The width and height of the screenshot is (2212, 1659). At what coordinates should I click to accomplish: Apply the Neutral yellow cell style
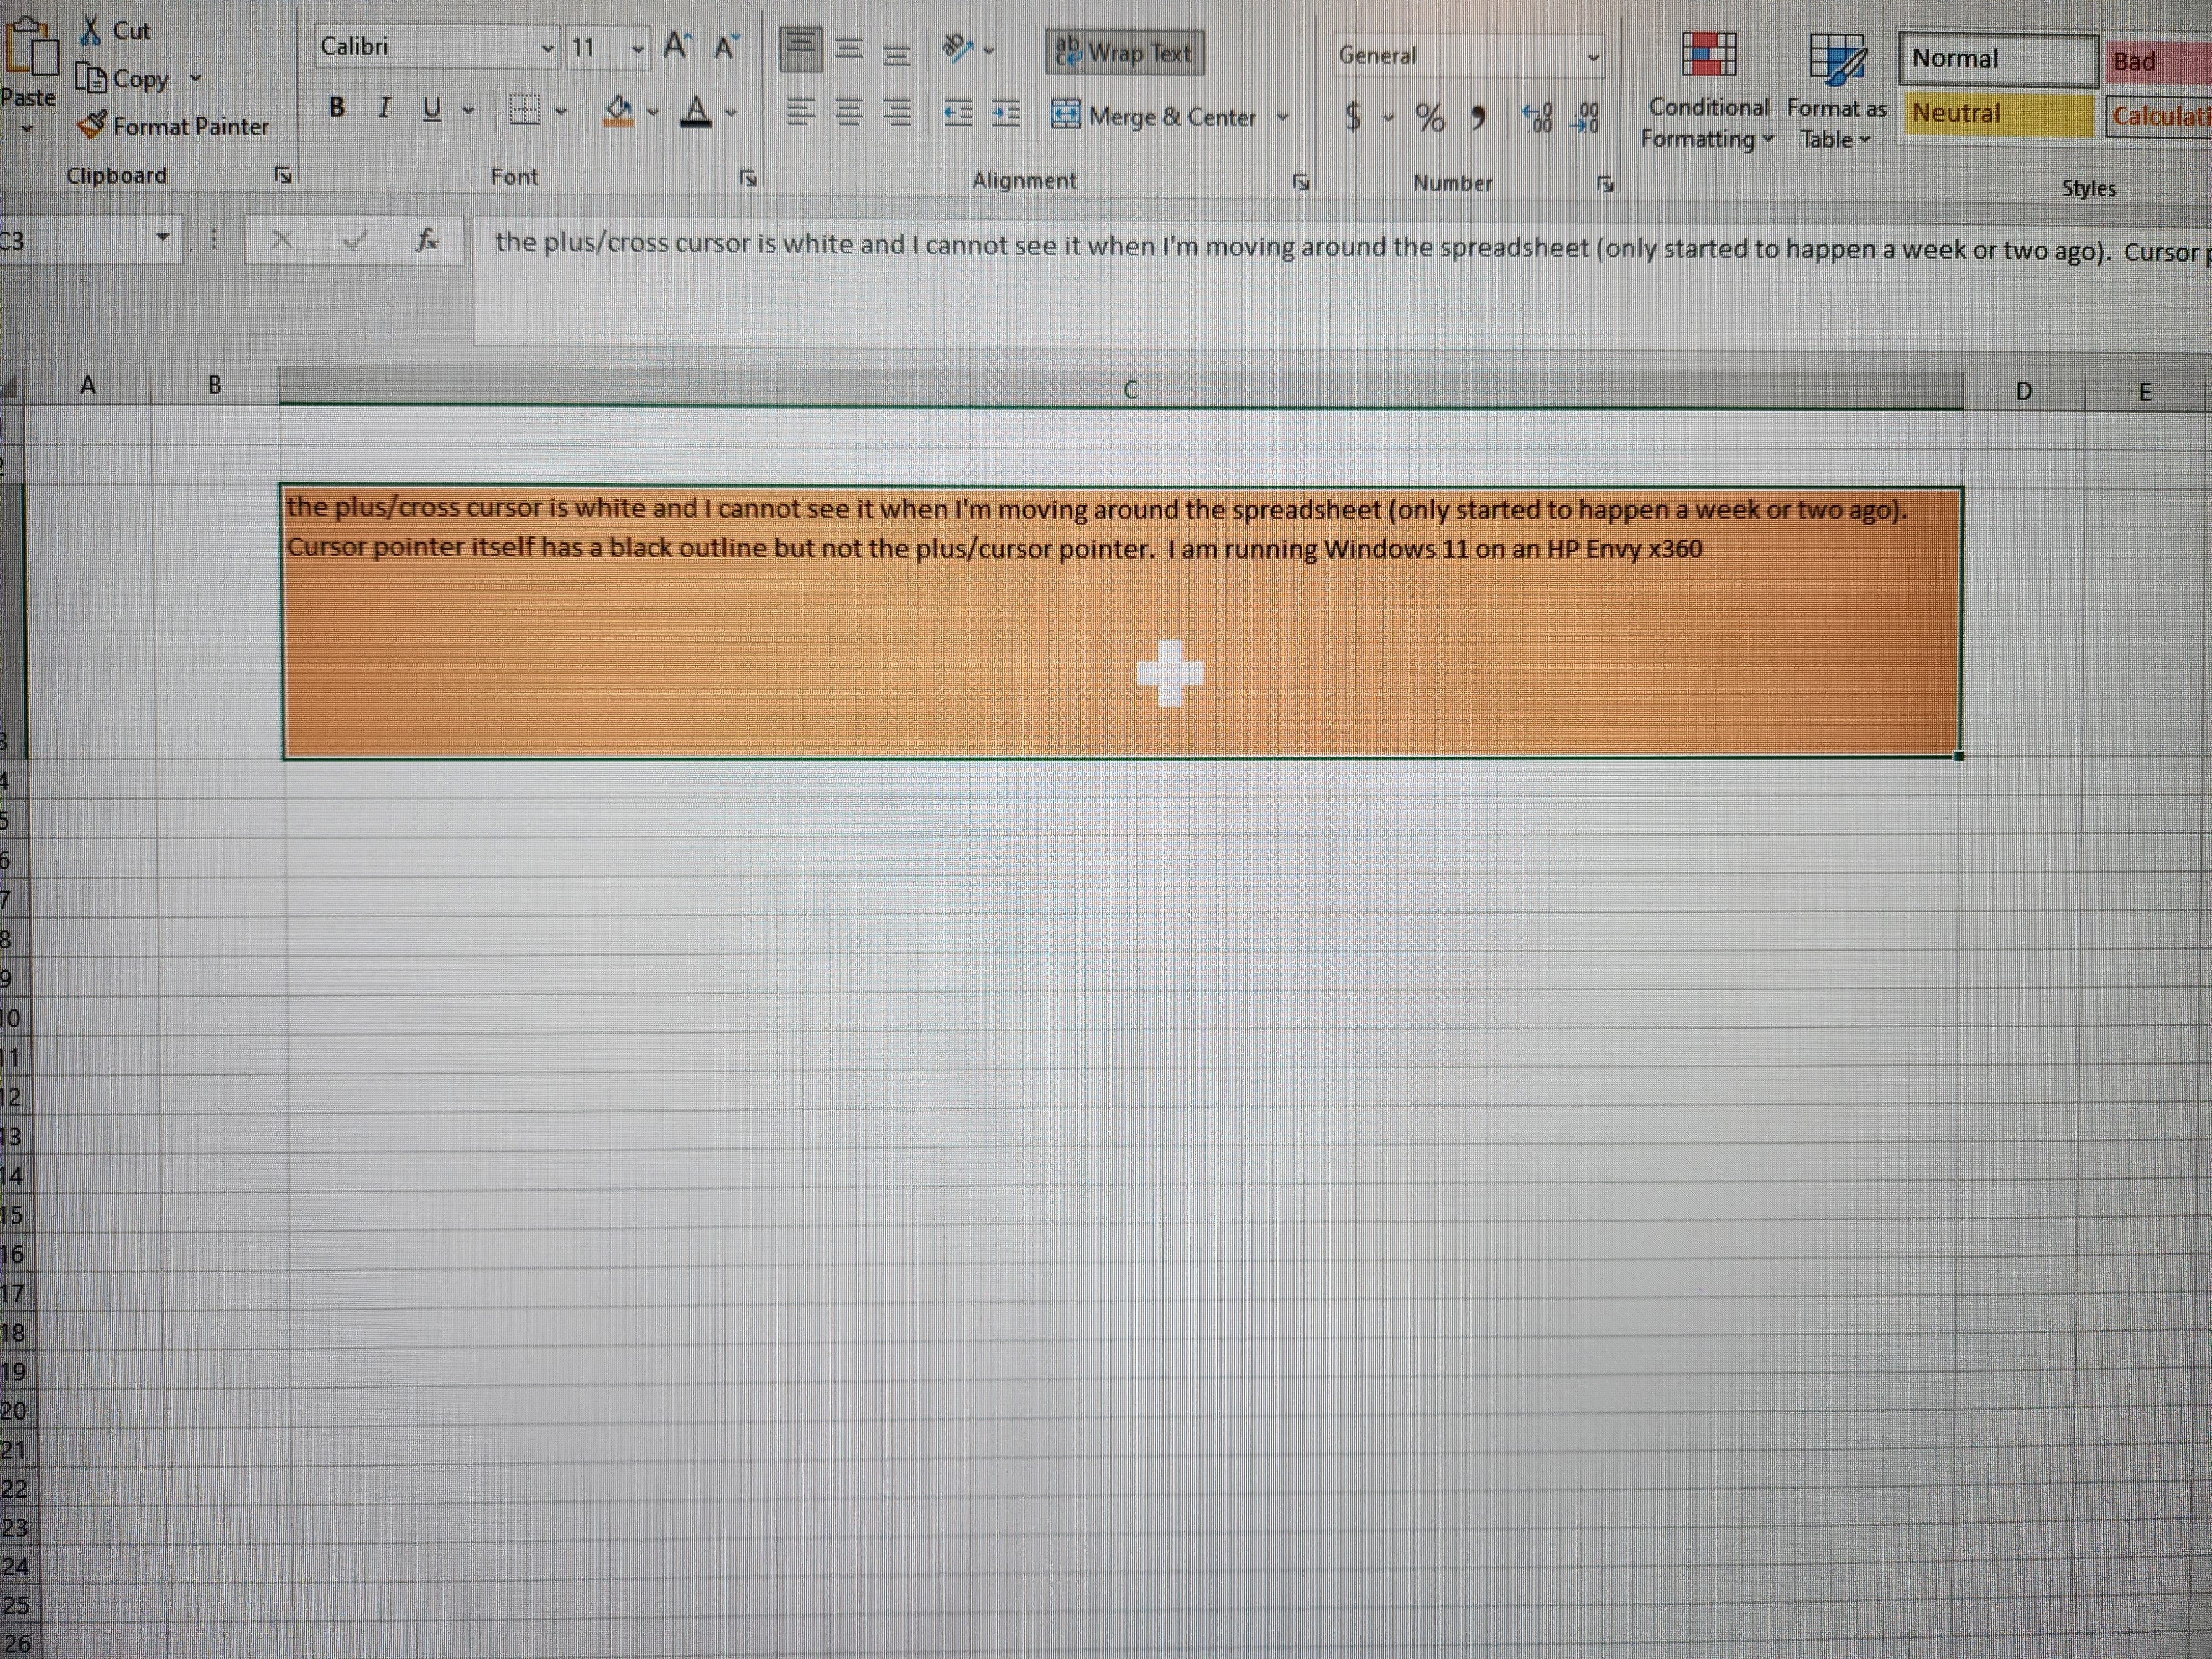1997,114
